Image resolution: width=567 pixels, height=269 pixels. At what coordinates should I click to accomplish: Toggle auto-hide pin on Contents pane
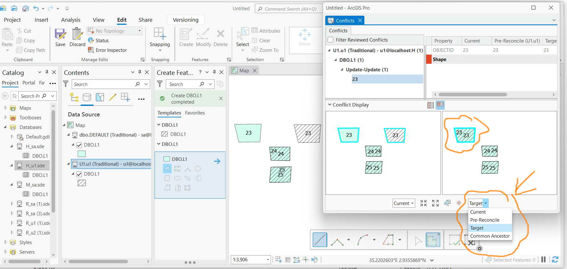tap(140, 72)
